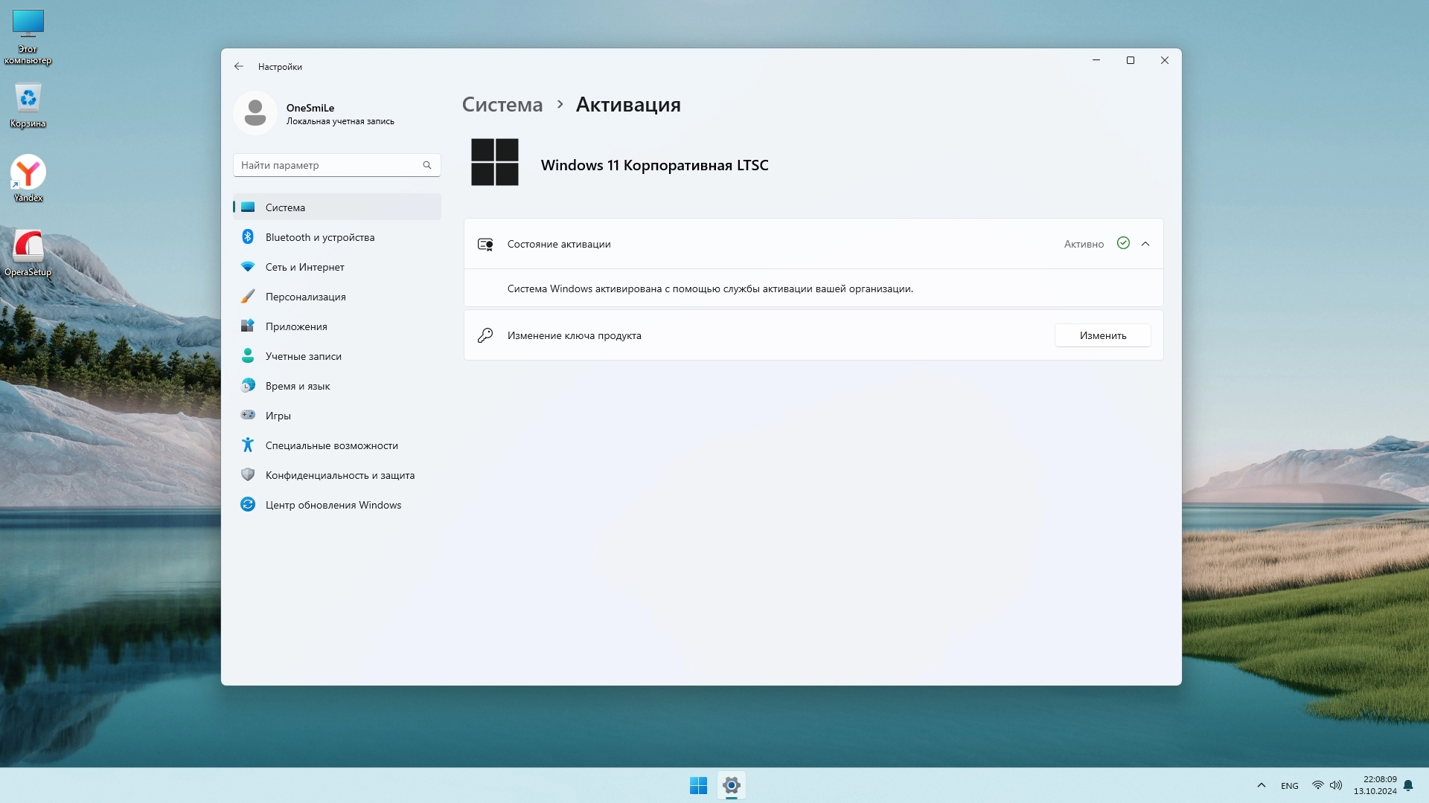Image resolution: width=1429 pixels, height=803 pixels.
Task: Open the notification bell in taskbar
Action: (x=1408, y=785)
